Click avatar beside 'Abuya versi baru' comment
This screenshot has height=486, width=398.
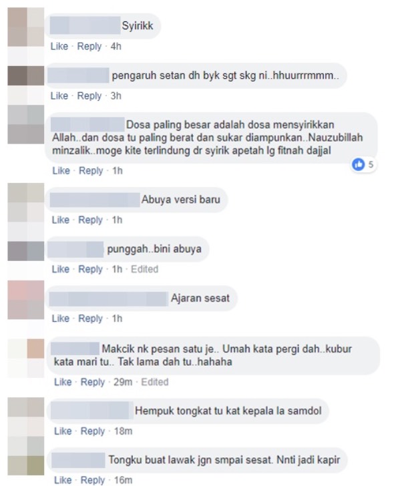26,202
